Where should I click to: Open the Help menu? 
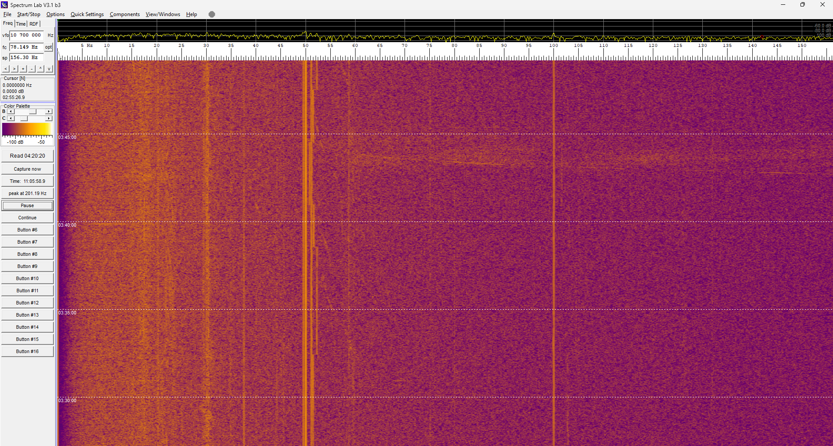click(191, 14)
